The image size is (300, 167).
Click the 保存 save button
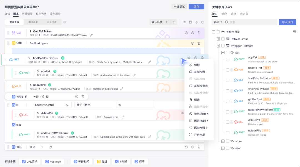tap(196, 6)
